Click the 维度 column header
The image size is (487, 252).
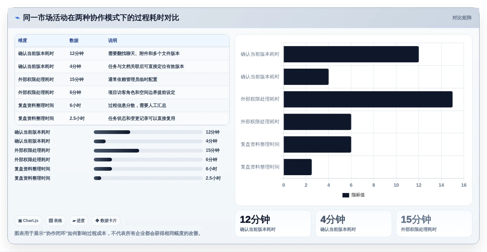23,41
